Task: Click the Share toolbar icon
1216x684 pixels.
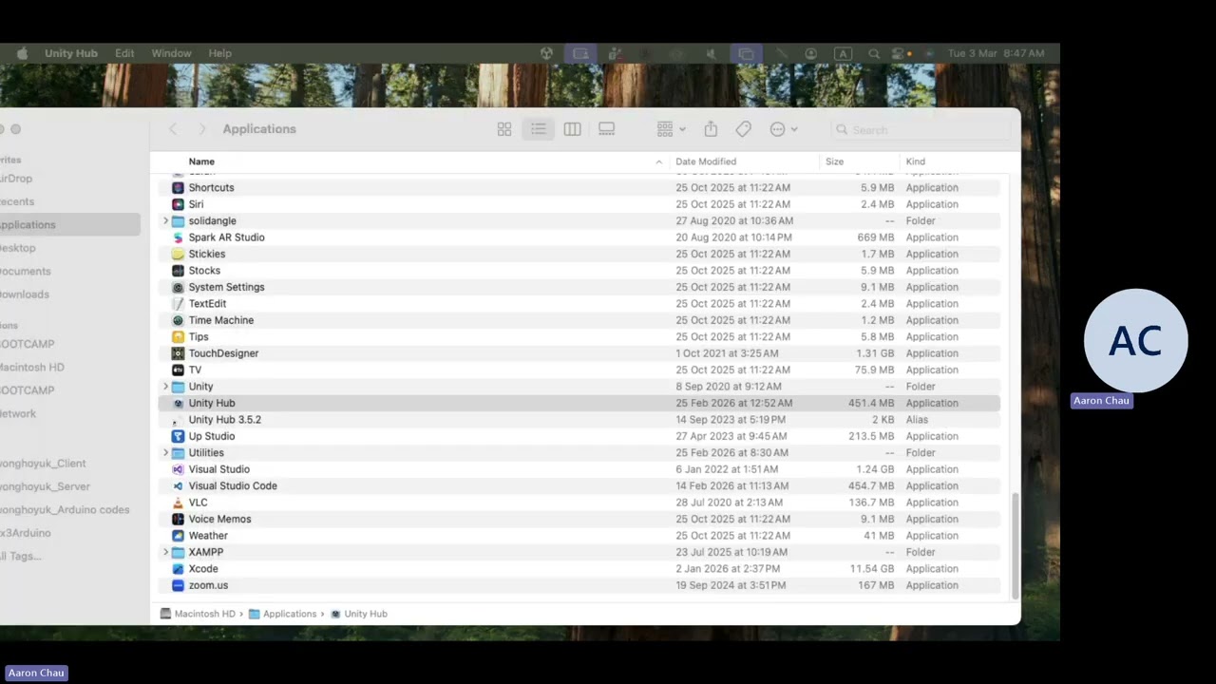Action: tap(711, 129)
